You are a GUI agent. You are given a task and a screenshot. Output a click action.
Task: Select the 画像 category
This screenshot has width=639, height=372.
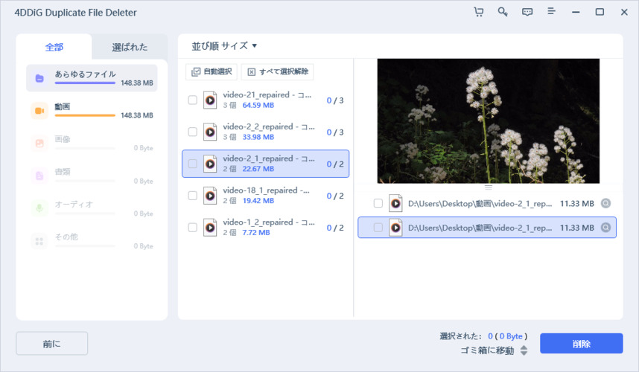click(92, 144)
